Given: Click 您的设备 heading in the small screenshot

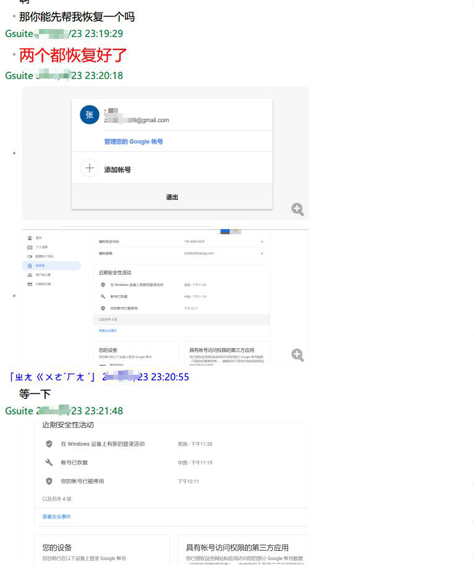Looking at the screenshot, I should 108,350.
